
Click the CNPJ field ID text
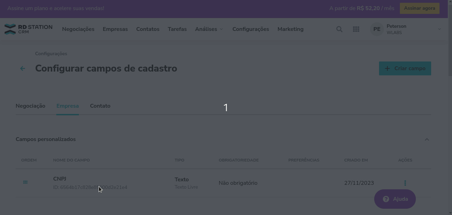tap(90, 187)
